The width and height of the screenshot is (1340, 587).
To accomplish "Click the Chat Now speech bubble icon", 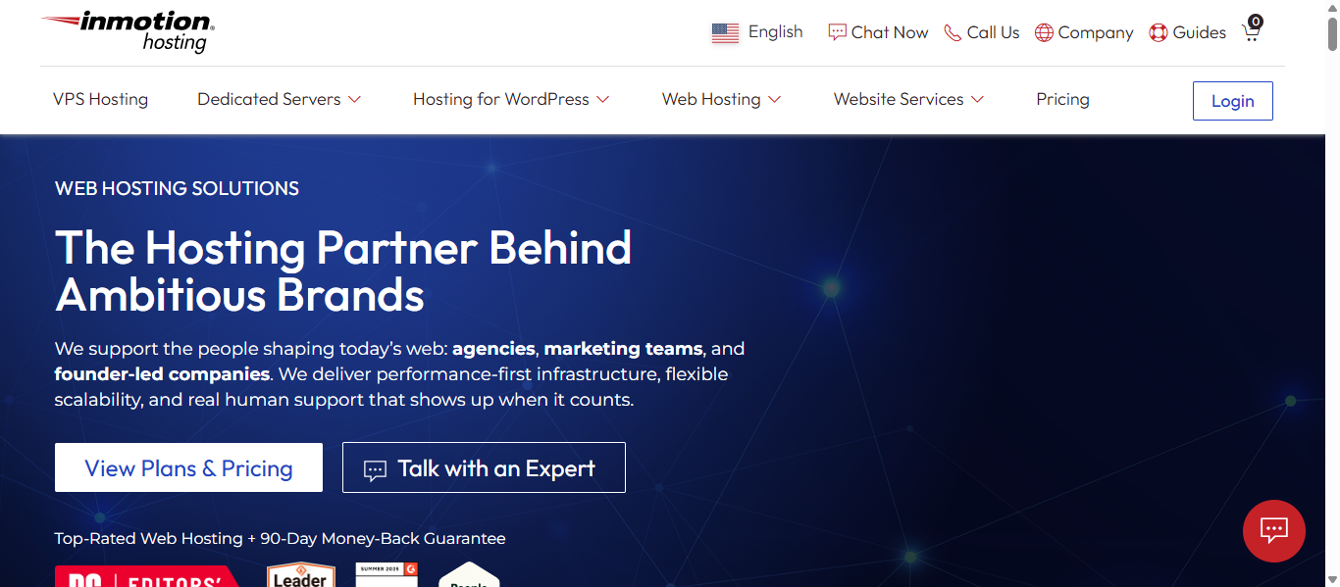I will tap(837, 32).
